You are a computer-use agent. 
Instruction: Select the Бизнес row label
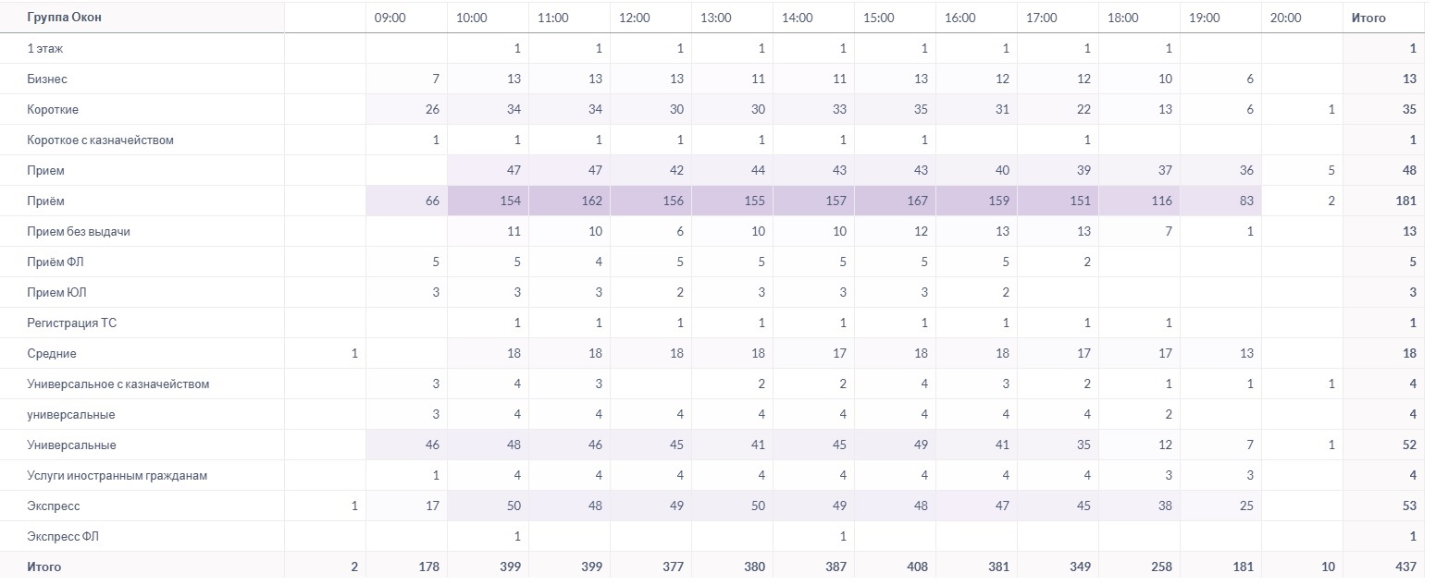pos(47,79)
